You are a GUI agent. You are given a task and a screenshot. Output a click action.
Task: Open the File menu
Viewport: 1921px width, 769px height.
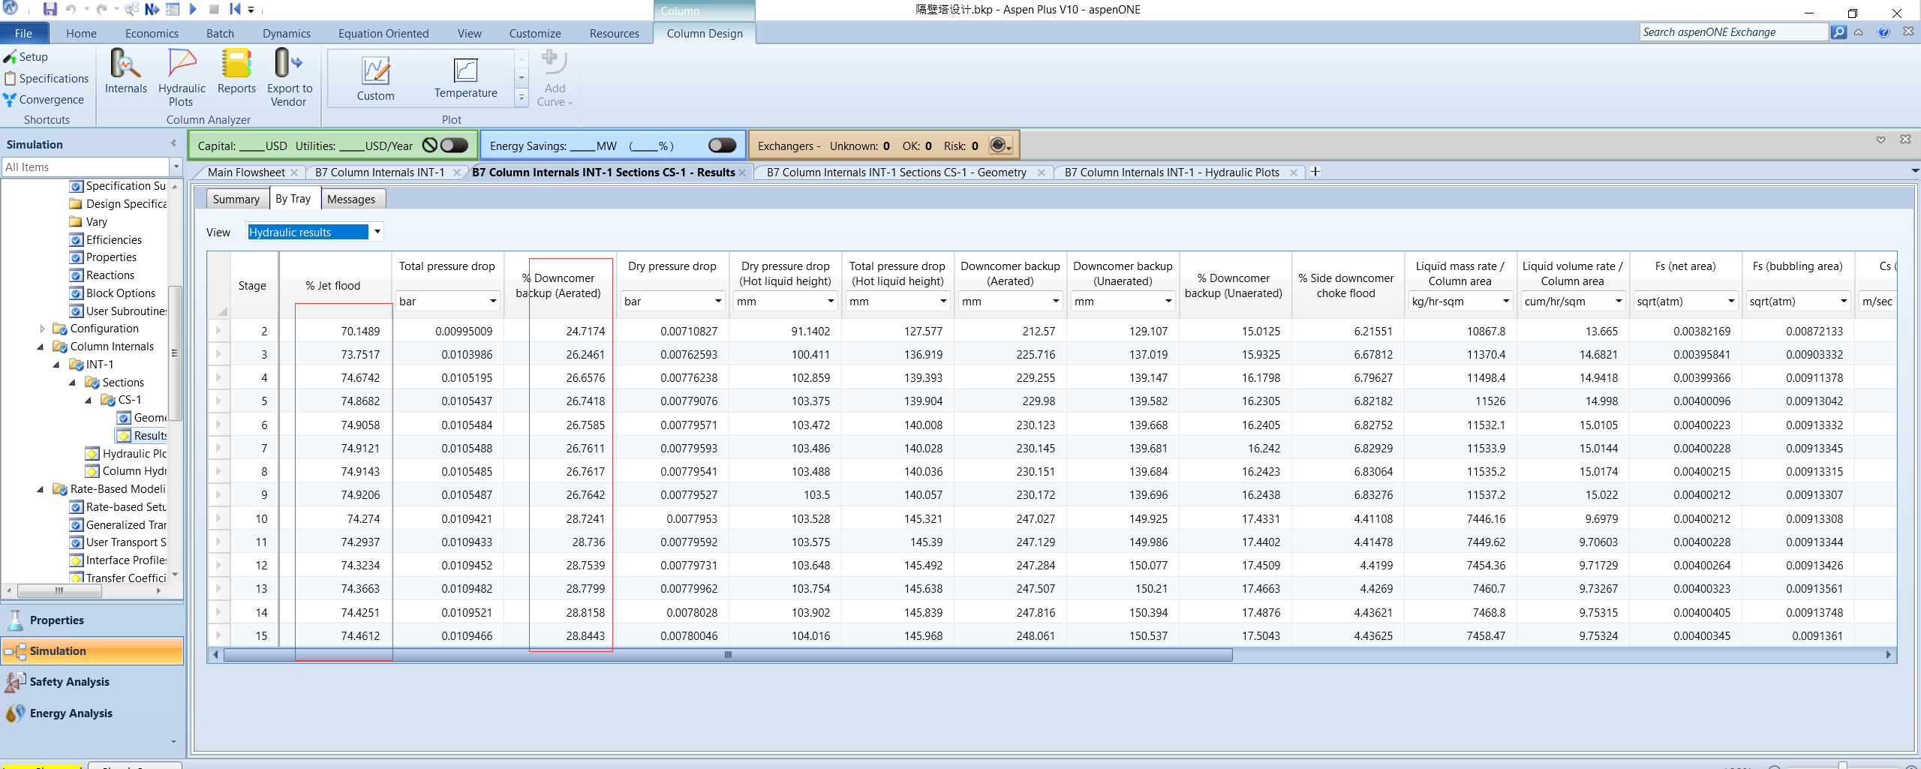pos(24,33)
